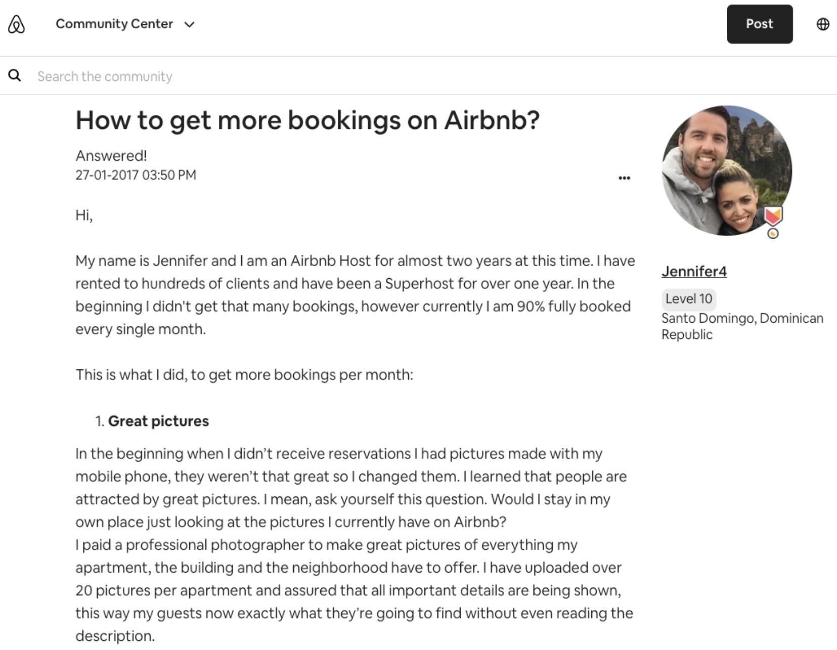Open the Jennifer4 profile link

click(694, 272)
